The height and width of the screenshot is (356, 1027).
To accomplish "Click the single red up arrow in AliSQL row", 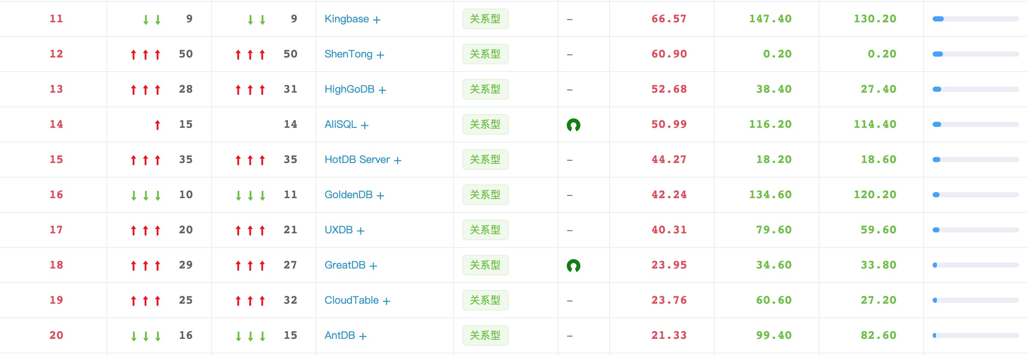I will [157, 125].
